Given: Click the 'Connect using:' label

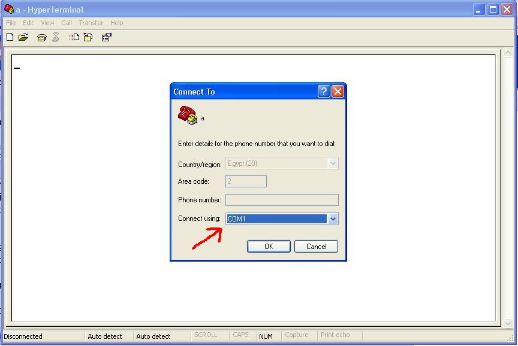Looking at the screenshot, I should [x=199, y=218].
